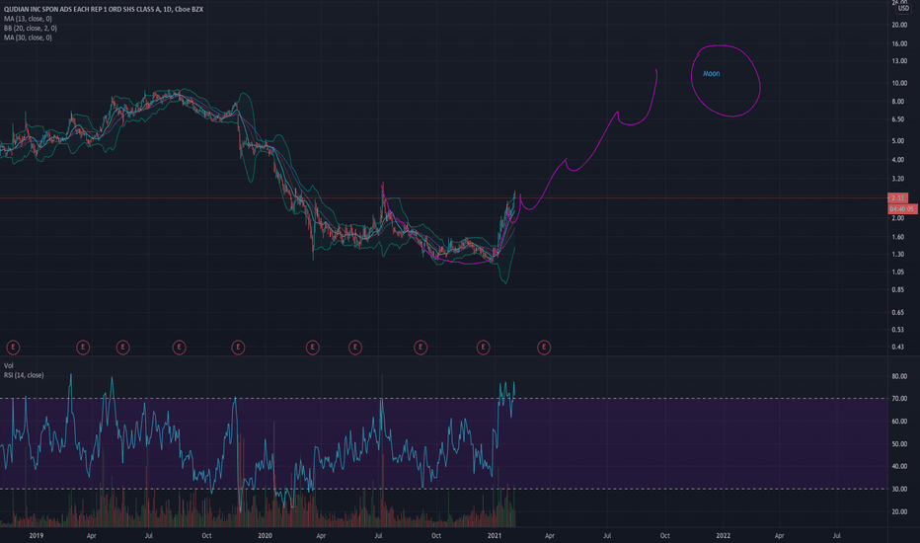Click the 2019 label on time axis
The image size is (920, 543).
pos(37,535)
